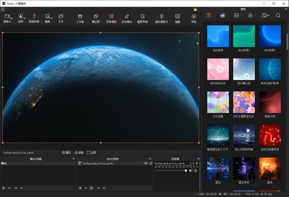This screenshot has width=289, height=197.
Task: Click the 属性 properties button
Action: 66,152
